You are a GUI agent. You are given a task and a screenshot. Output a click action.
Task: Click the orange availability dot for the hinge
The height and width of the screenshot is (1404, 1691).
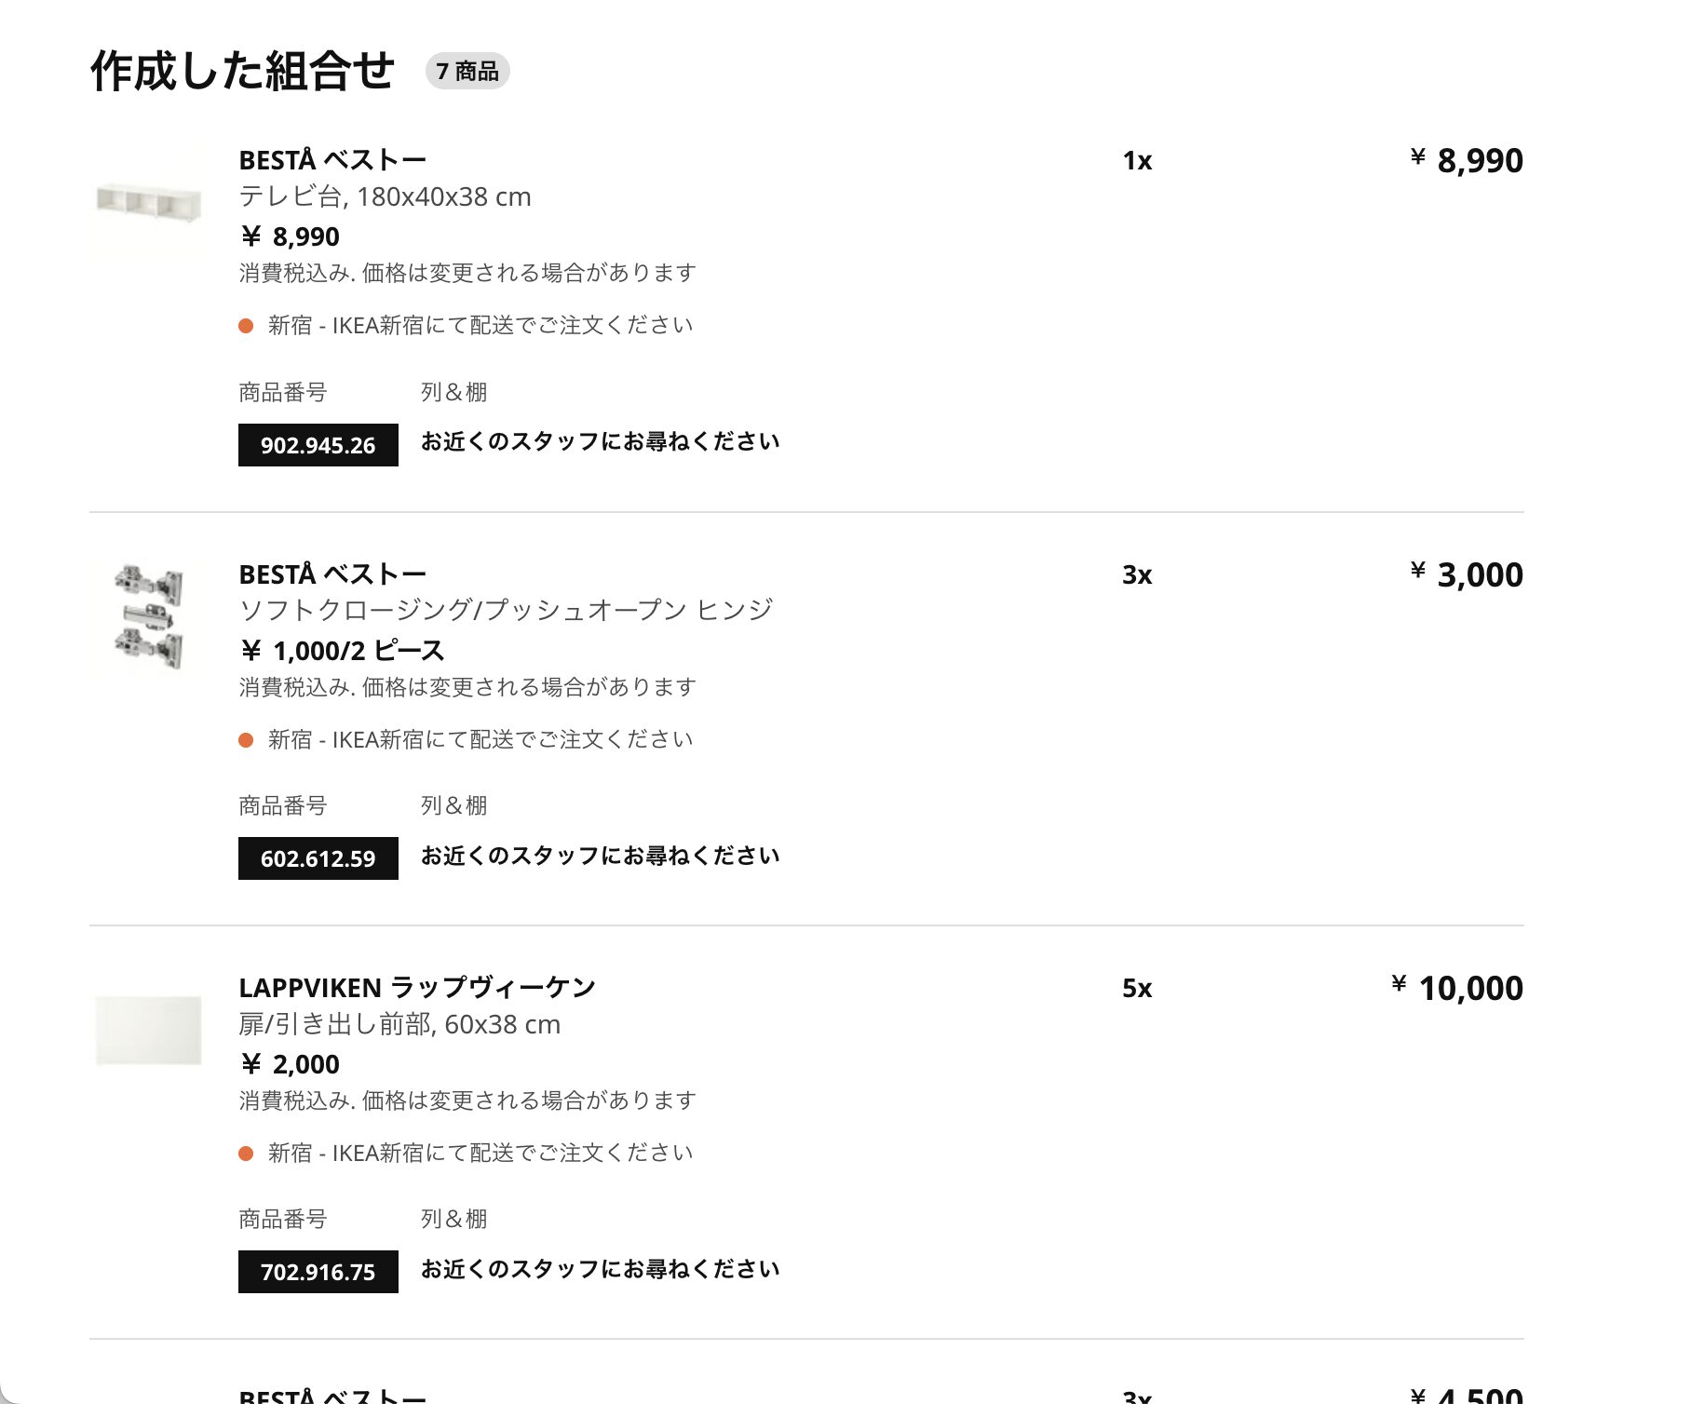246,740
